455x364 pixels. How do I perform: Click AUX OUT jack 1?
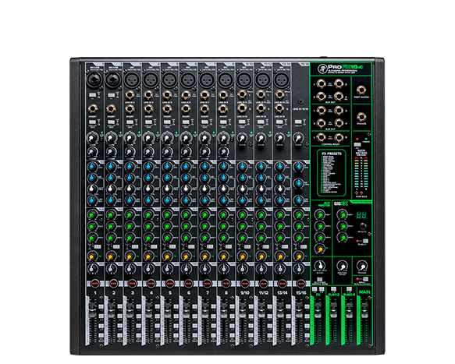(321, 84)
